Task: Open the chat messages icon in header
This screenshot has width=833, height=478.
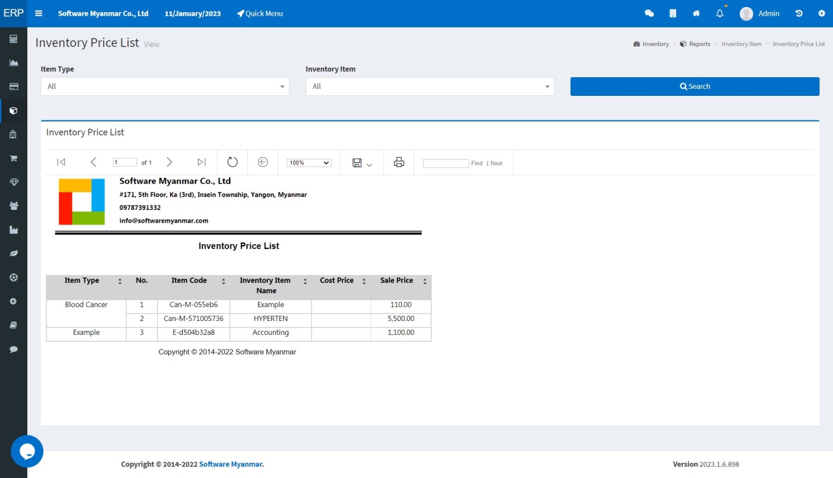Action: pyautogui.click(x=649, y=13)
